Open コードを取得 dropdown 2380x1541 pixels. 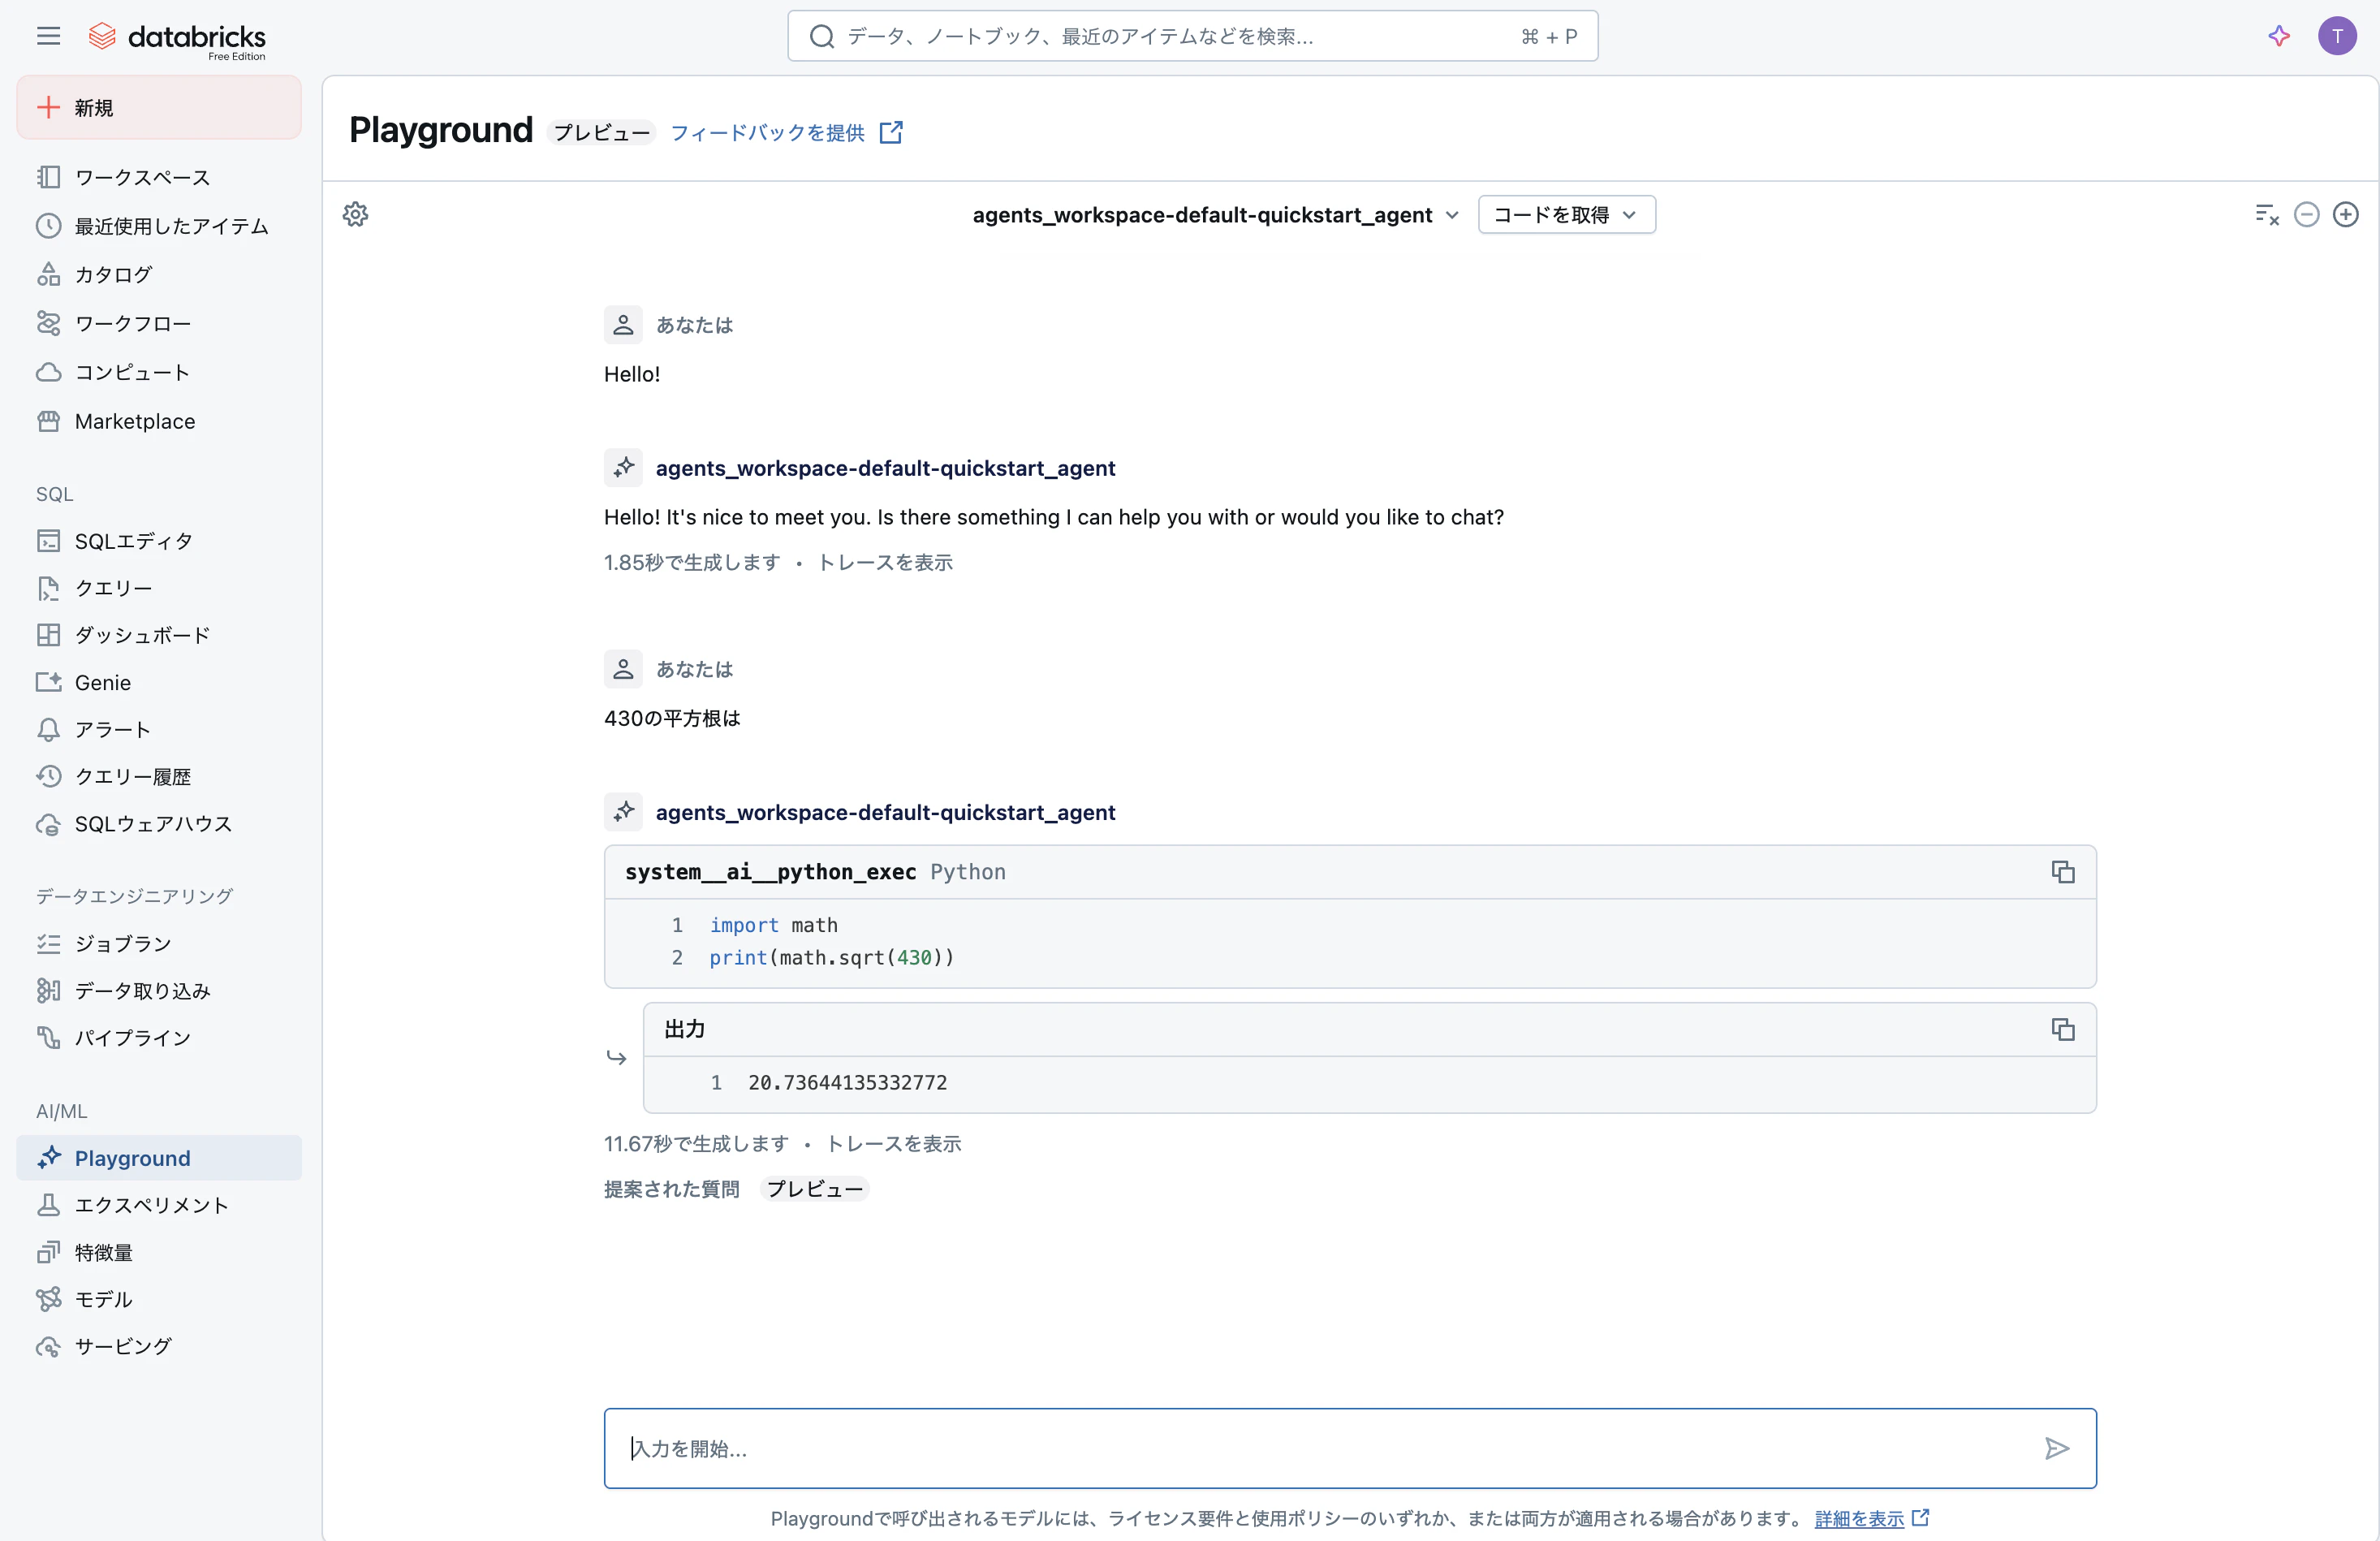(1566, 214)
